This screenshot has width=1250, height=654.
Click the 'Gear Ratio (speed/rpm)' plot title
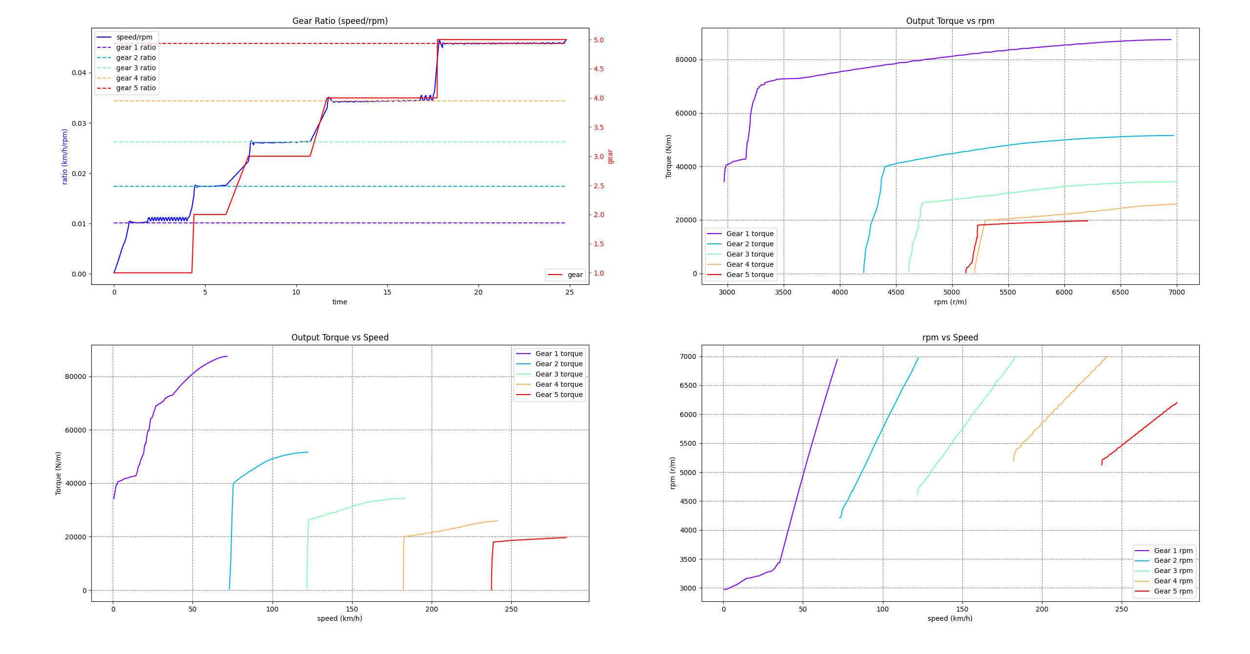click(340, 21)
